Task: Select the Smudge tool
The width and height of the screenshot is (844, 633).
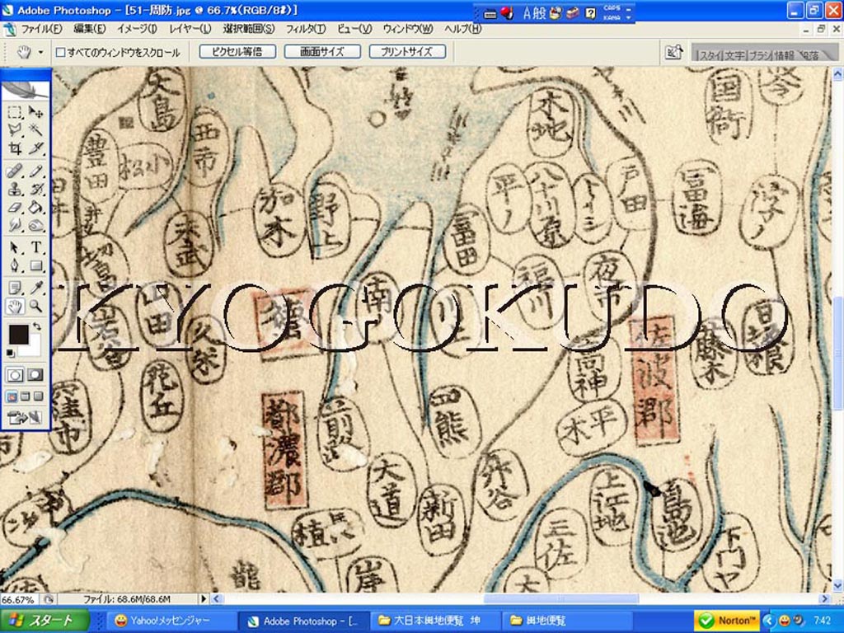Action: pyautogui.click(x=15, y=224)
